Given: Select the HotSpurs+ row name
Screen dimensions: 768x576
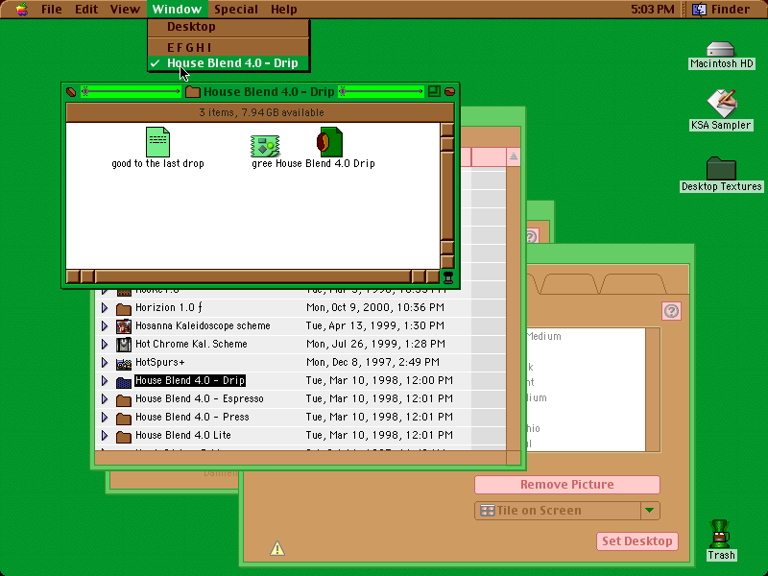Looking at the screenshot, I should (x=159, y=362).
